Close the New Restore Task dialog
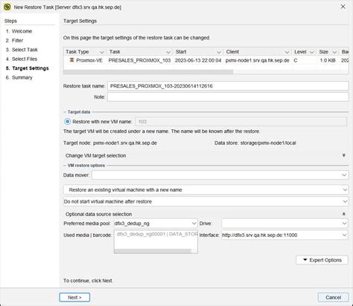 (343, 7)
